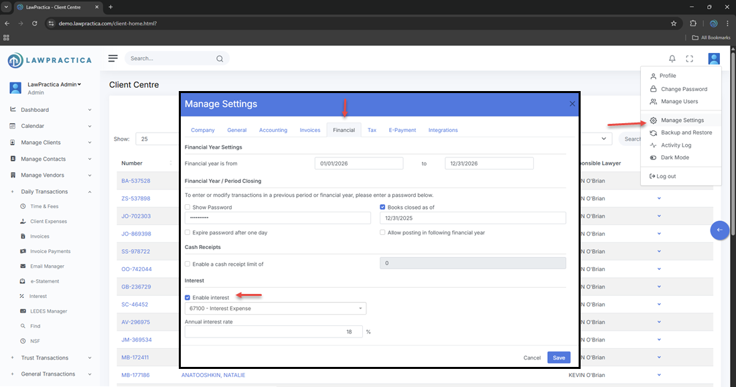Uncheck the Enable interest checkbox
Screen dimensions: 736x387
point(188,297)
